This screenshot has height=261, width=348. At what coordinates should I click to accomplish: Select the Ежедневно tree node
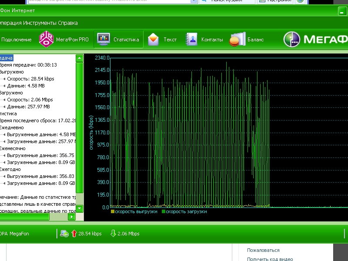[12, 127]
